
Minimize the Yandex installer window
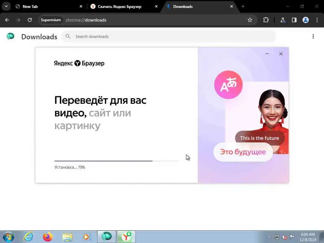pyautogui.click(x=267, y=54)
